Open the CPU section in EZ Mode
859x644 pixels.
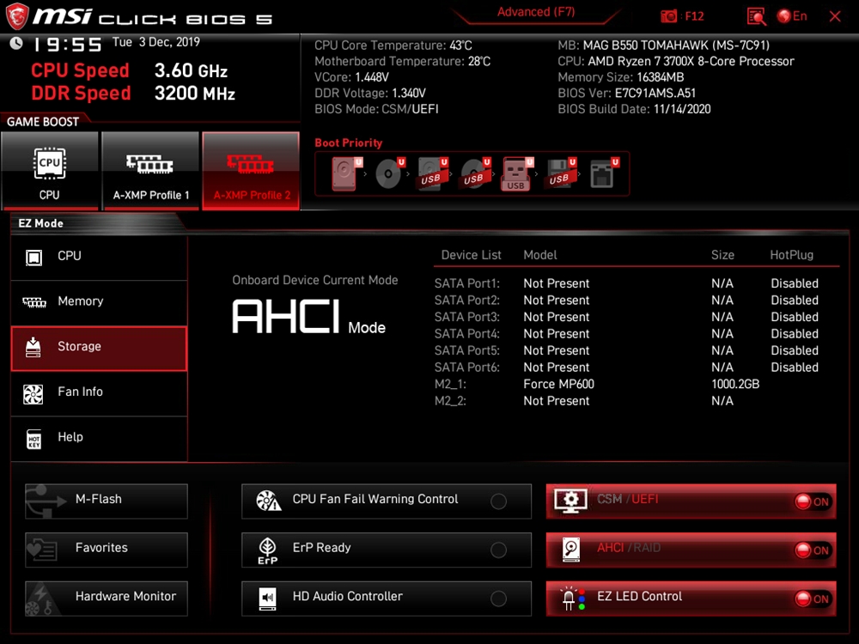point(99,257)
